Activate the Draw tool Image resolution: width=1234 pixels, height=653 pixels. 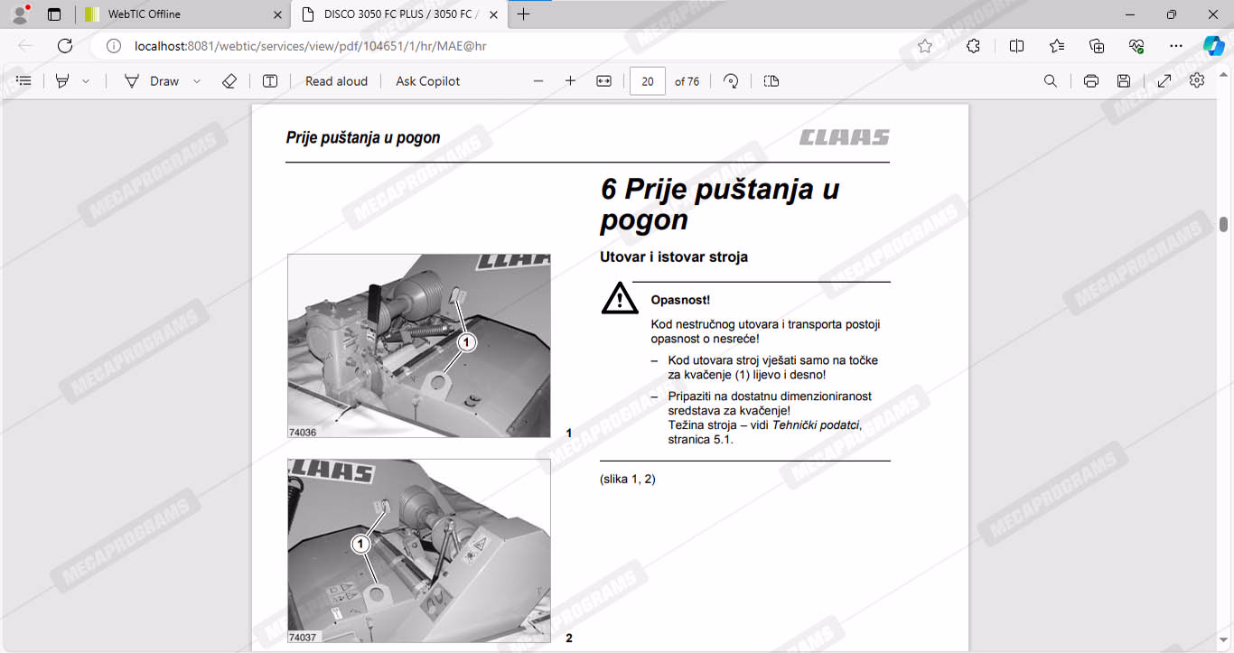152,81
